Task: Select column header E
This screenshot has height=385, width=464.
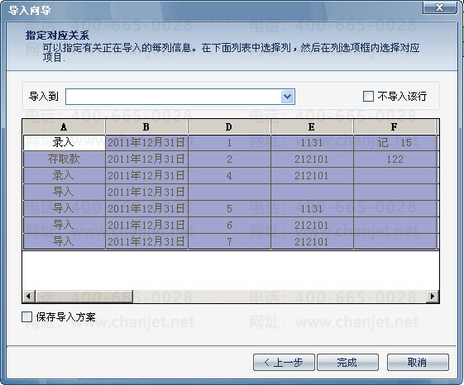Action: tap(312, 127)
